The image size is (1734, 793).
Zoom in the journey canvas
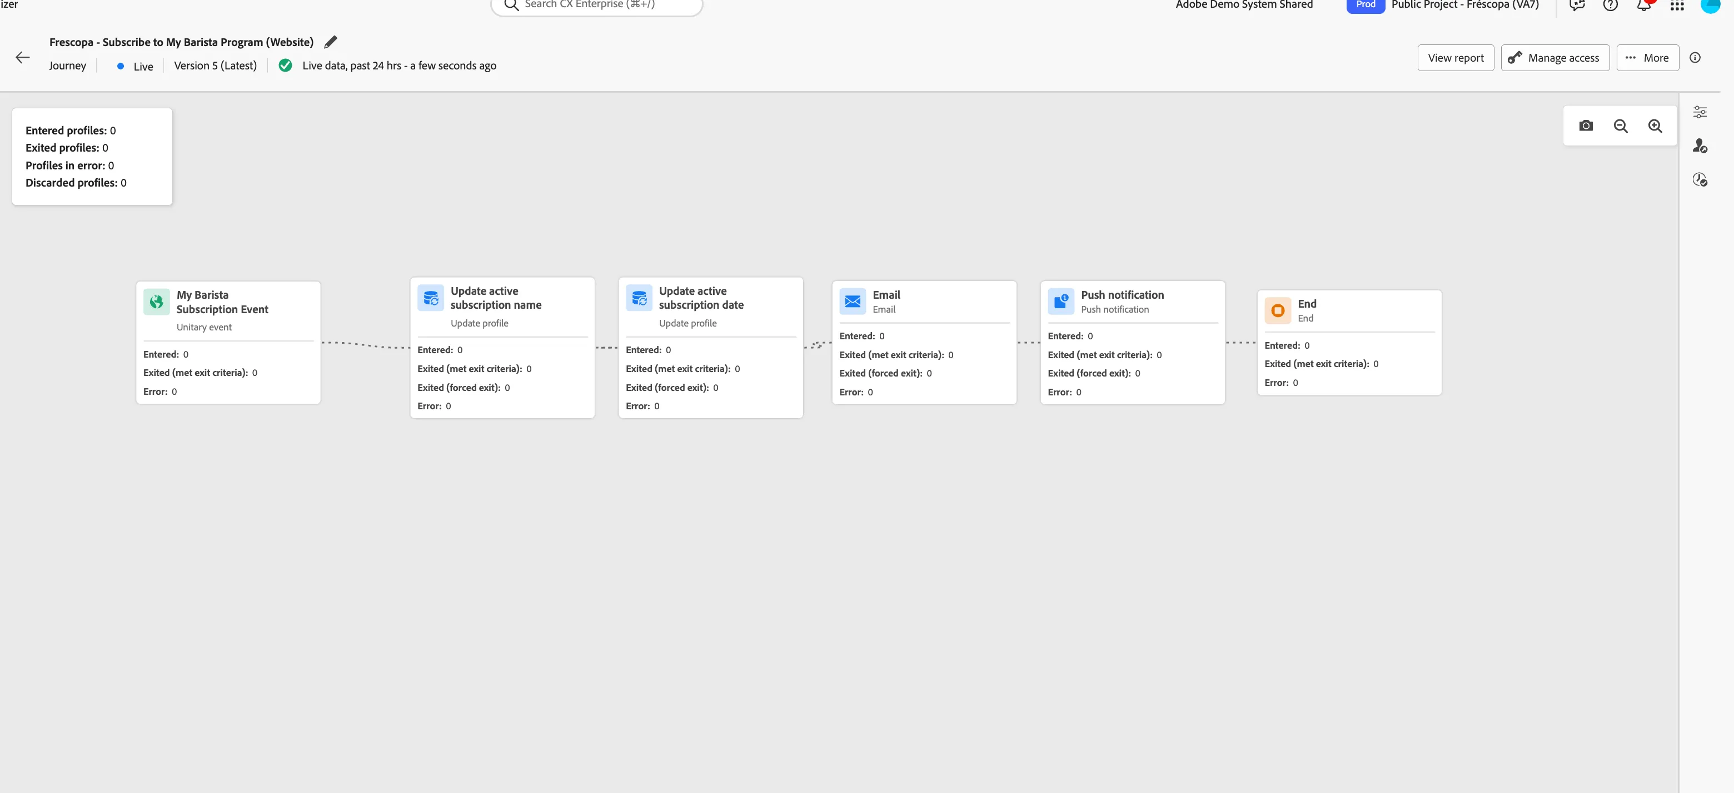point(1655,126)
